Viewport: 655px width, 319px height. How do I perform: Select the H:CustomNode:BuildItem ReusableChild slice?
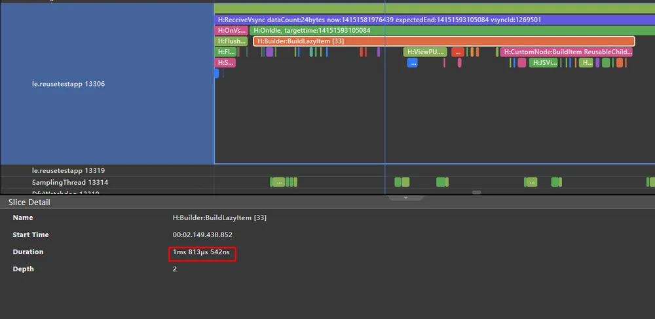[x=566, y=52]
